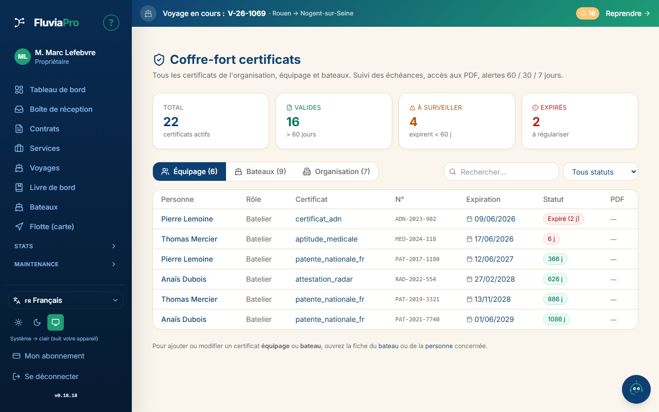Open the personne link in footer note
Image resolution: width=659 pixels, height=412 pixels.
pos(439,346)
